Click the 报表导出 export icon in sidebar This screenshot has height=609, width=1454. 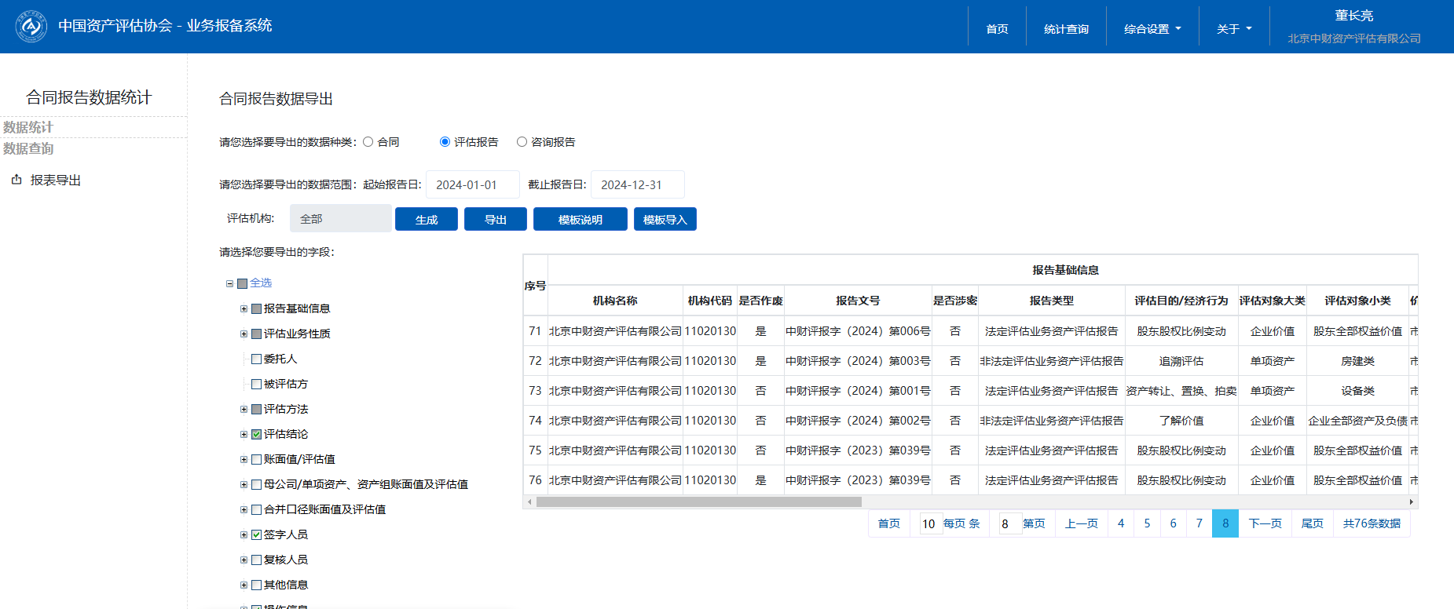[16, 180]
